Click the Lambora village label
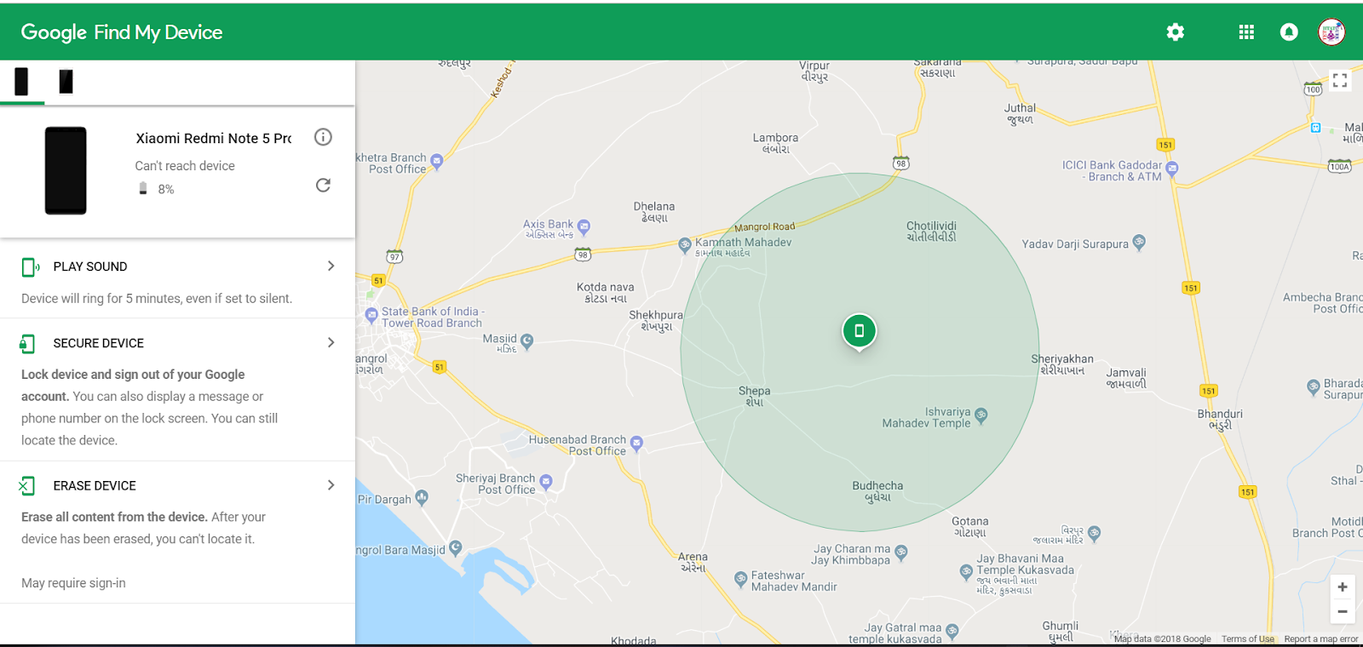Viewport: 1363px width, 647px height. (775, 143)
